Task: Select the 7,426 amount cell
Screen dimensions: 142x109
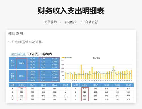Action: click(x=43, y=62)
